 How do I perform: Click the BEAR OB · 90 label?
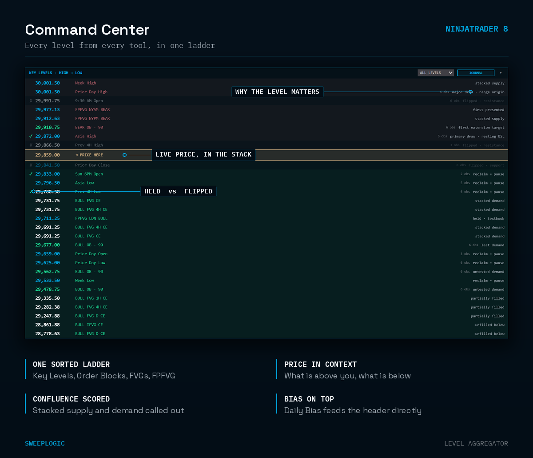pyautogui.click(x=89, y=128)
